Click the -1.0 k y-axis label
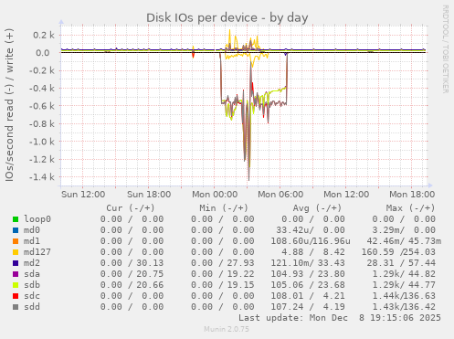Screen dimensions: 454x339 coord(42,142)
